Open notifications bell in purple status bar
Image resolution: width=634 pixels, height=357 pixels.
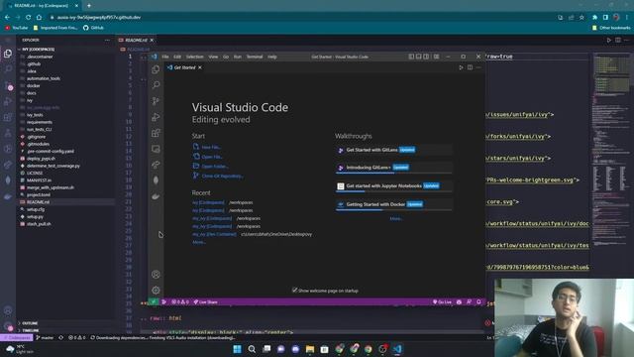click(478, 301)
